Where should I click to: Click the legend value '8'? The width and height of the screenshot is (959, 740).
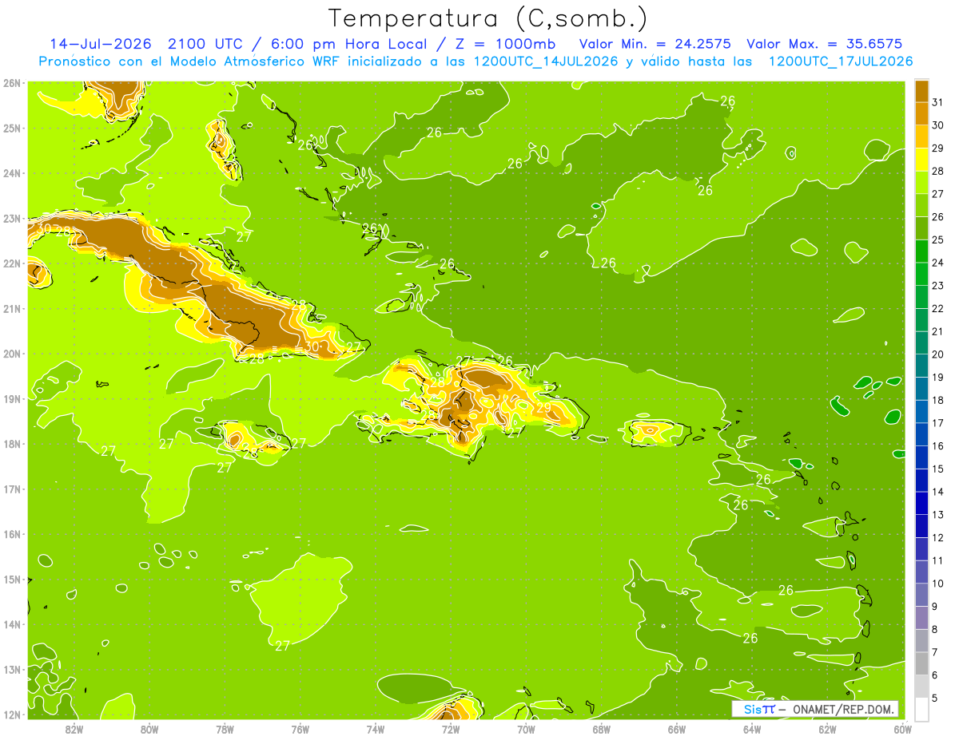[x=935, y=630]
